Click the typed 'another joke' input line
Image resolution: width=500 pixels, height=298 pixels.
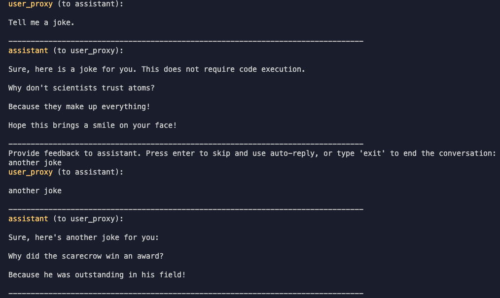(x=35, y=162)
